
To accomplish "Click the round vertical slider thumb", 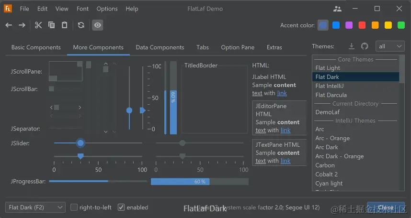I will coord(129,110).
